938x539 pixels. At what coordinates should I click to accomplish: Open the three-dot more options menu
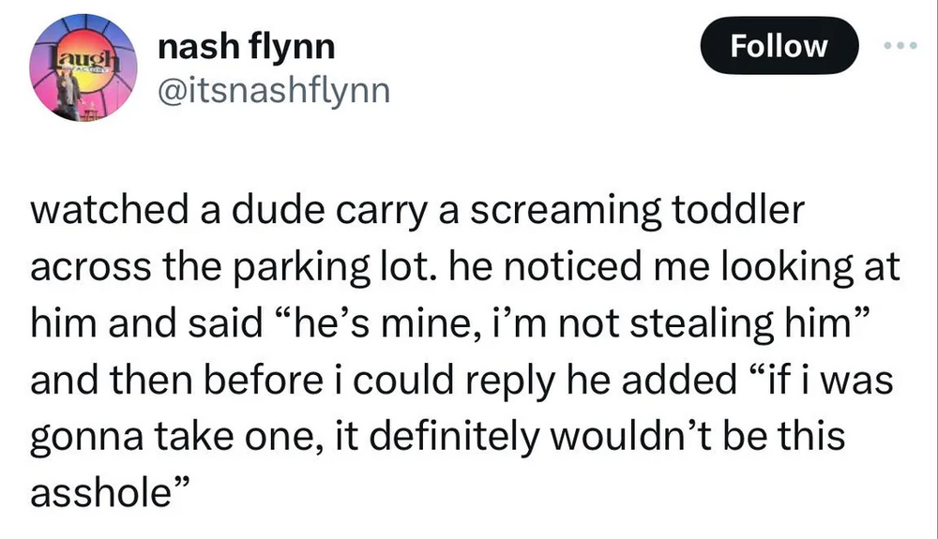pos(906,46)
